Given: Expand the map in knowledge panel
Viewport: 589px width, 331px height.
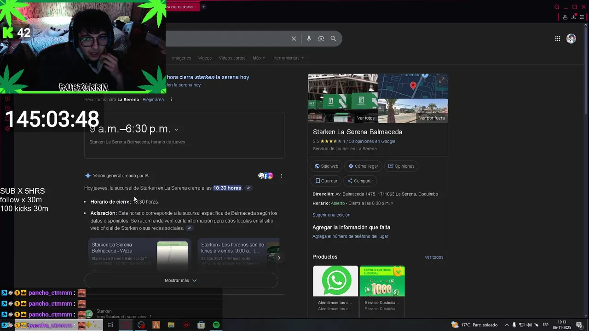Looking at the screenshot, I should [442, 80].
